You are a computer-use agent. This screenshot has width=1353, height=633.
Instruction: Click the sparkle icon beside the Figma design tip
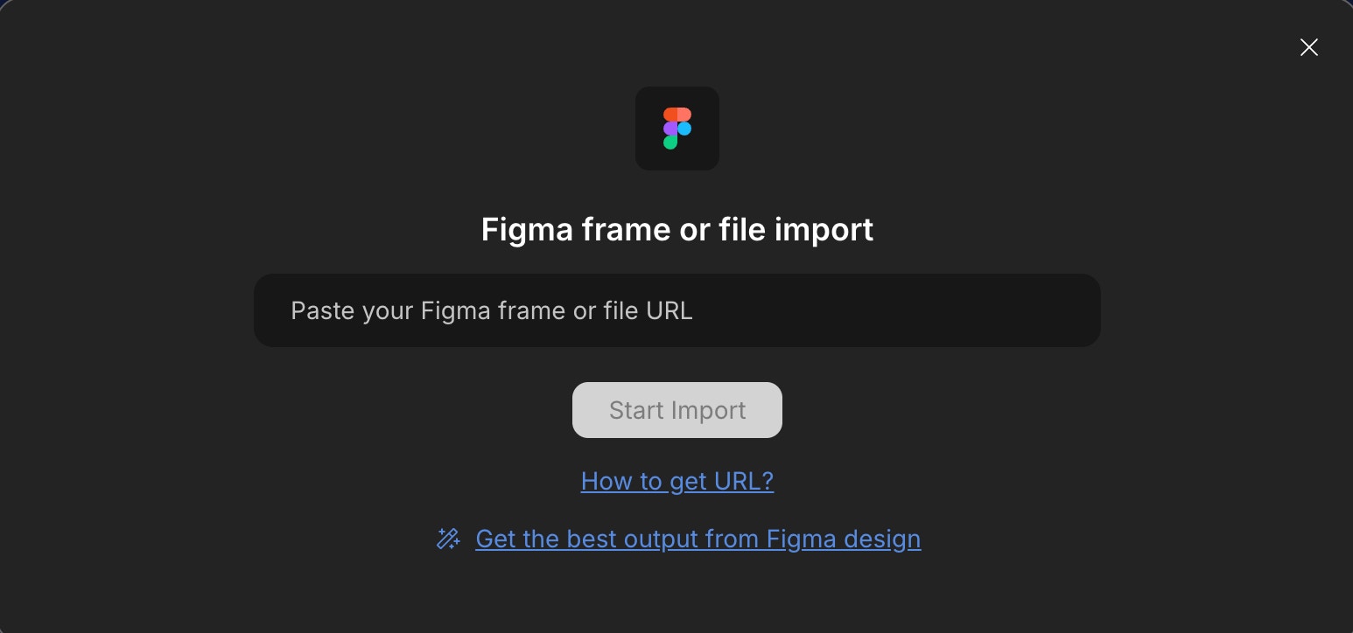coord(448,539)
